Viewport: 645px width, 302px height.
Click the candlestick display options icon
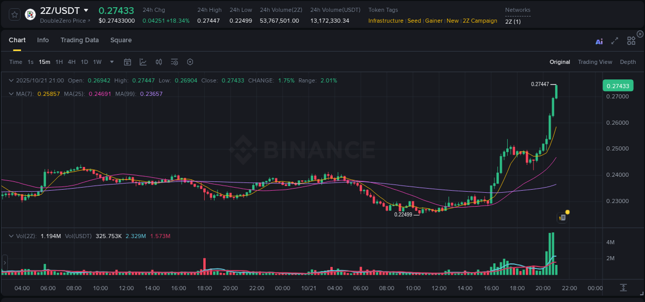coord(159,62)
